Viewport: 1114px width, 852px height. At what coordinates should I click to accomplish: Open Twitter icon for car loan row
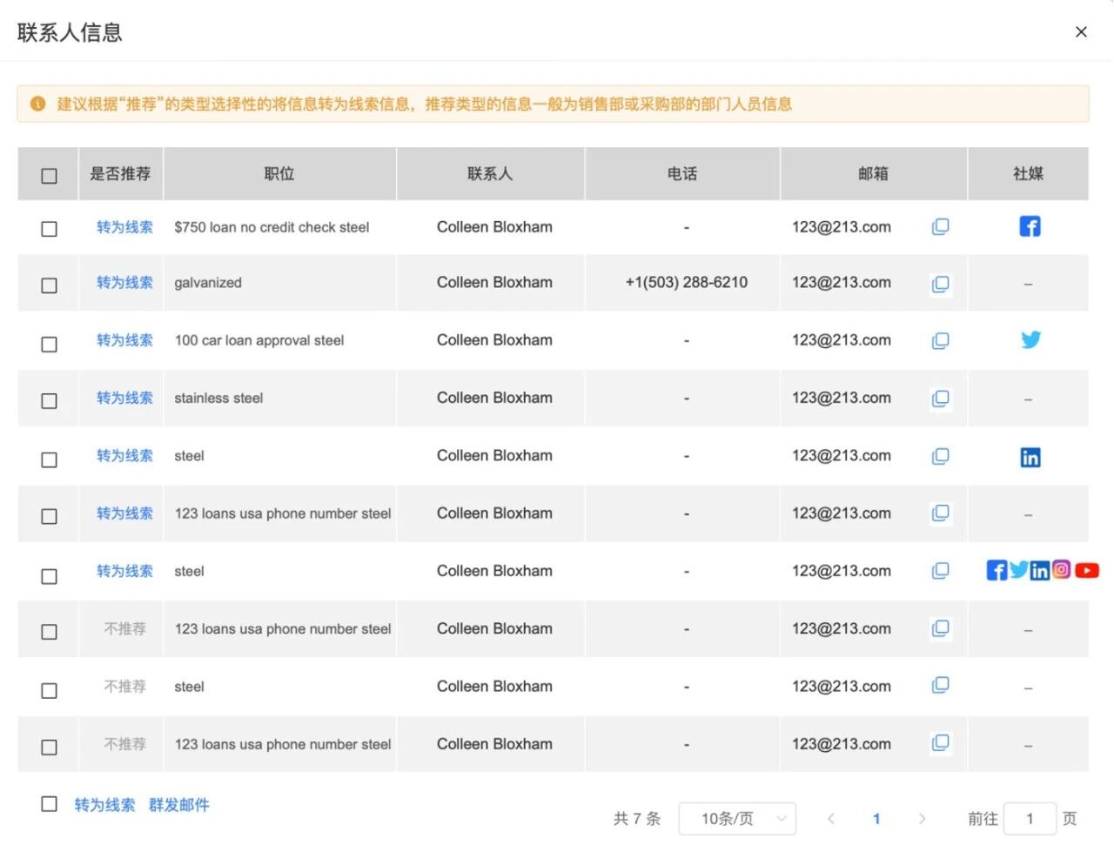(1030, 339)
